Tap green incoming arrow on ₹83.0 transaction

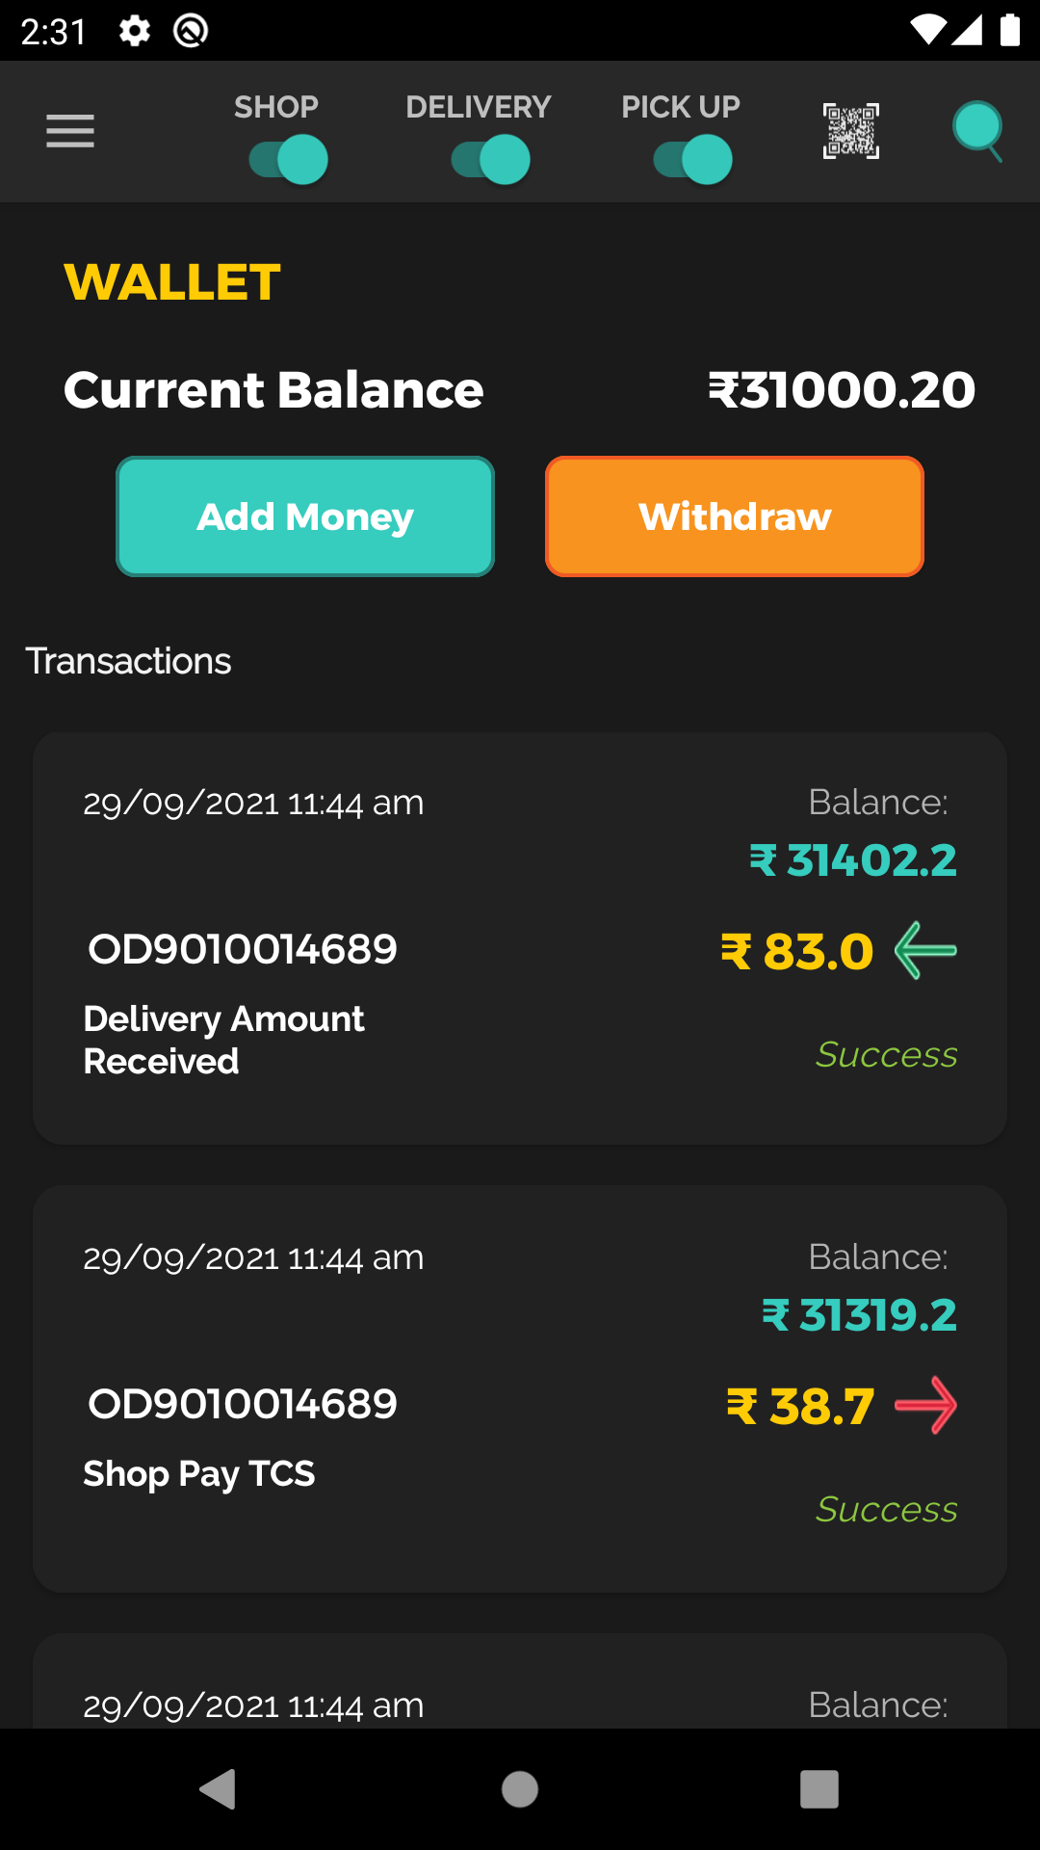point(925,950)
